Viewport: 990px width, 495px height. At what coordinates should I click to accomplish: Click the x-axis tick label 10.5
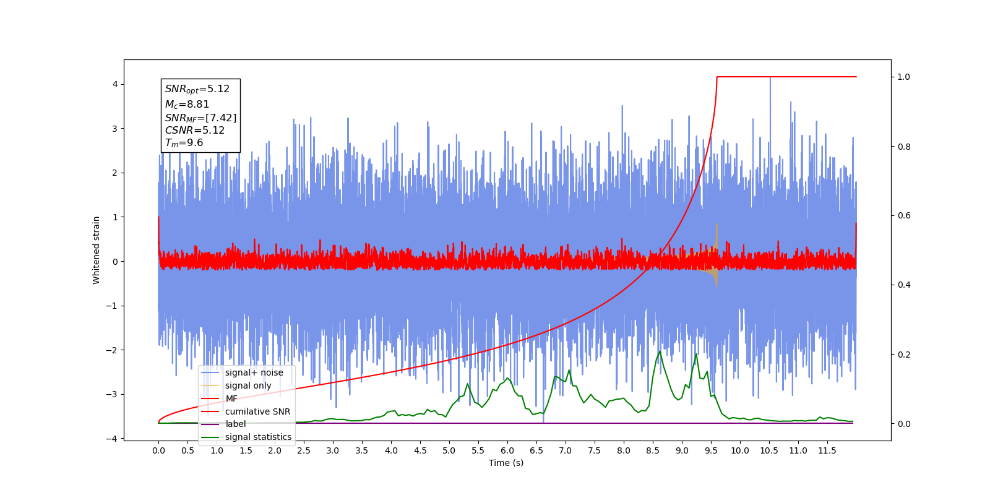[769, 450]
